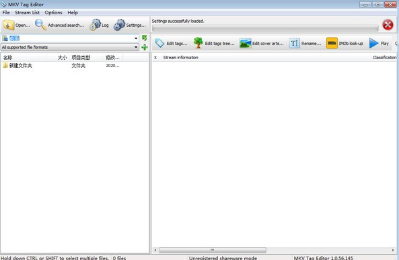Image resolution: width=399 pixels, height=260 pixels.
Task: Maximize the MKV Tag Editor window
Action: (377, 5)
